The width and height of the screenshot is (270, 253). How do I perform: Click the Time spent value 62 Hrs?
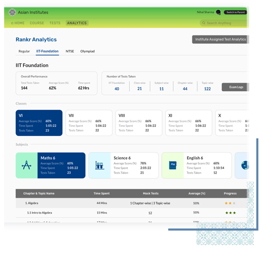pyautogui.click(x=83, y=88)
